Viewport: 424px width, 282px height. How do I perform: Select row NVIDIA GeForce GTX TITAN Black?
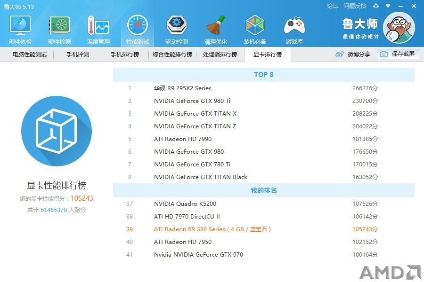click(x=264, y=177)
